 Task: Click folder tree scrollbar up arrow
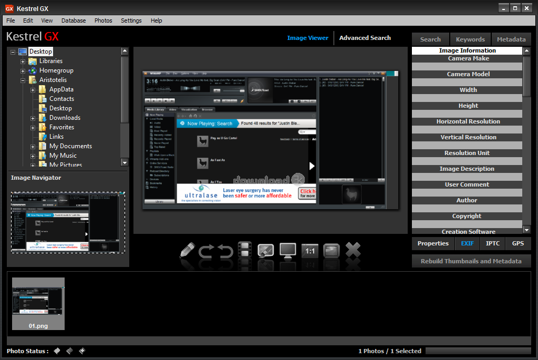point(125,51)
